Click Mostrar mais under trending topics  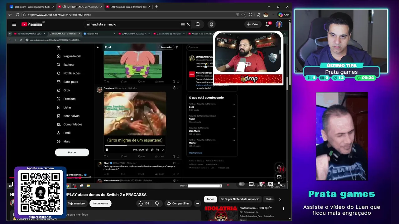tap(195, 153)
